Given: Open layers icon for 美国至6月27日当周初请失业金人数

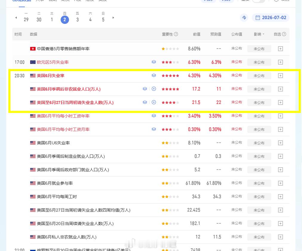Looking at the screenshot, I should tap(145, 102).
